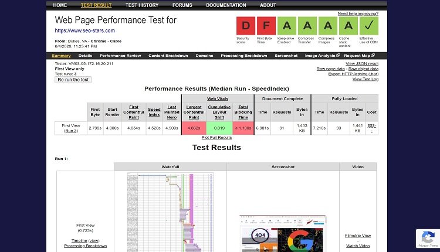The width and height of the screenshot is (440, 252).
Task: Click Export HTTP Archive (.har) link
Action: pos(353,74)
